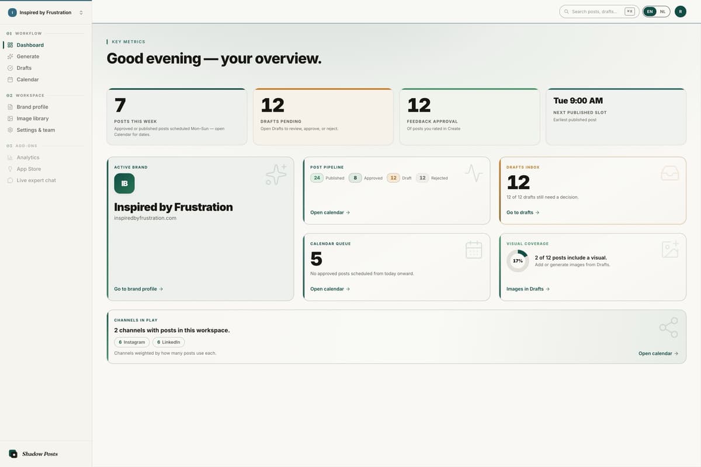Viewport: 701px width, 467px height.
Task: Click the Next Published Slot card
Action: [x=616, y=117]
